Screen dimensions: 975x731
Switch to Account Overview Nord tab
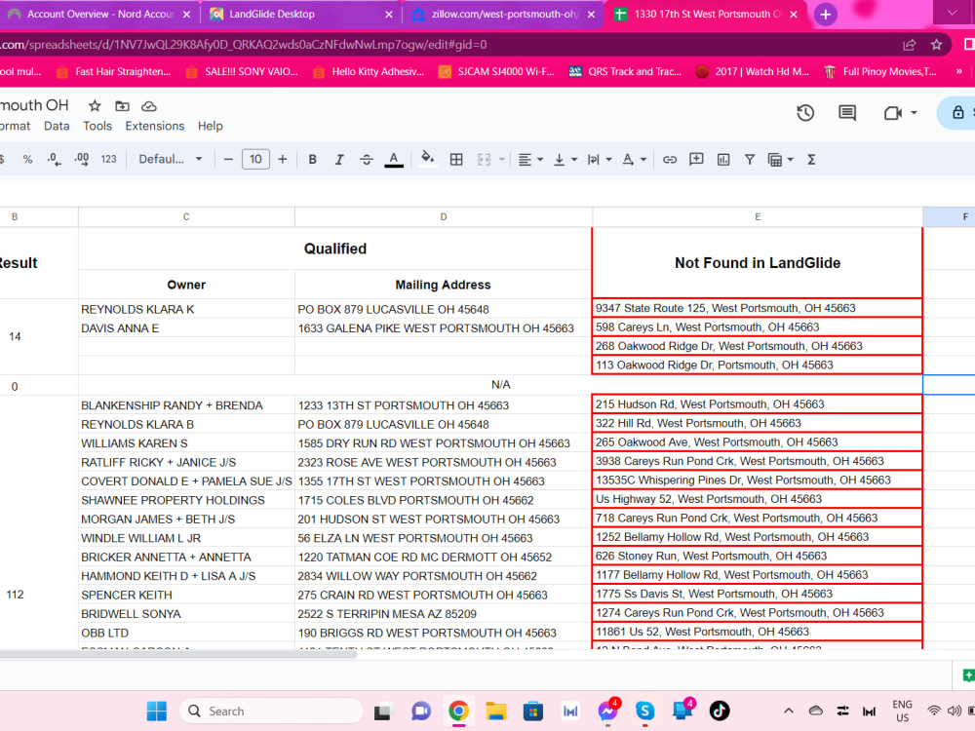point(99,15)
